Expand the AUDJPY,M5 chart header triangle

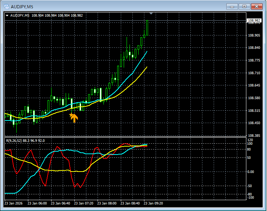pos(7,16)
